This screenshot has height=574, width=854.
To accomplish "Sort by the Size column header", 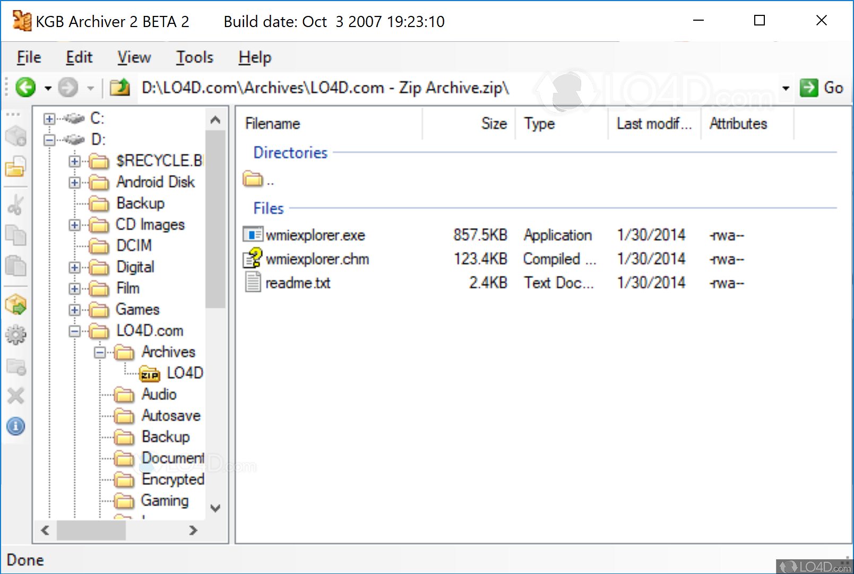I will pyautogui.click(x=468, y=124).
